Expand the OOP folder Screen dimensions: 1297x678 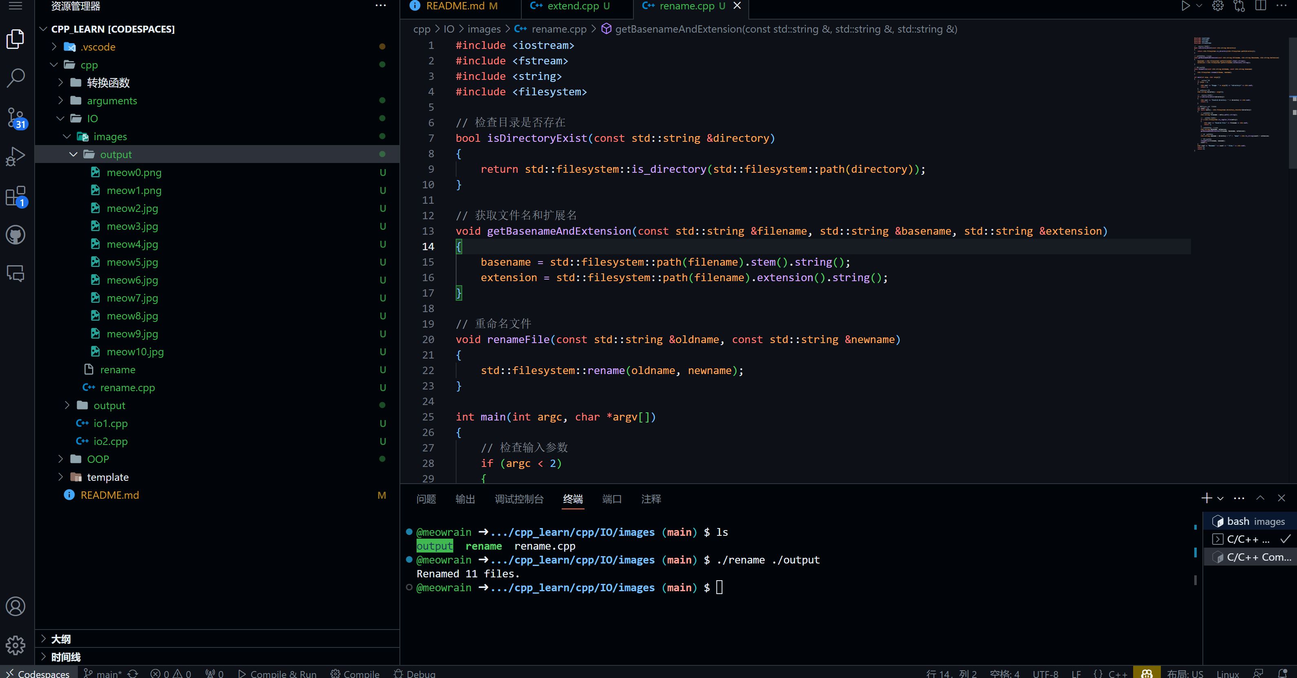click(98, 459)
